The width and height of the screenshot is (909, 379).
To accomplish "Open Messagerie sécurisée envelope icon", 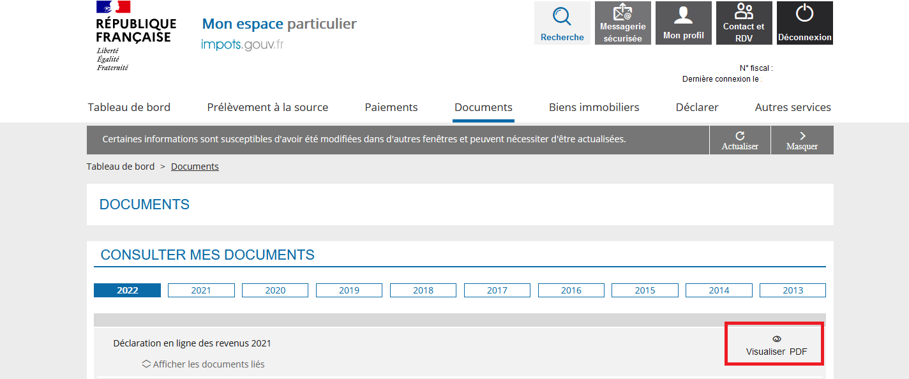I will [622, 13].
